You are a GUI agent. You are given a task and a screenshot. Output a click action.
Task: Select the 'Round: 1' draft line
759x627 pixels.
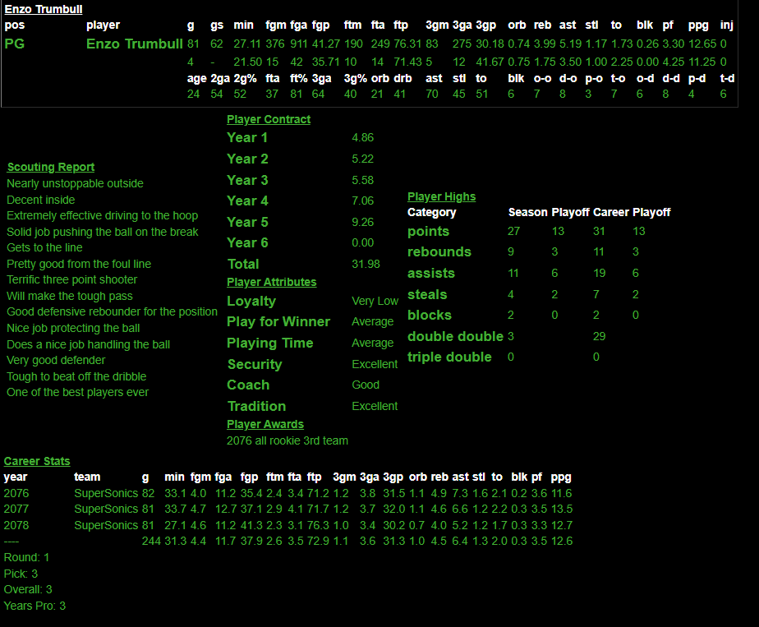pos(26,557)
